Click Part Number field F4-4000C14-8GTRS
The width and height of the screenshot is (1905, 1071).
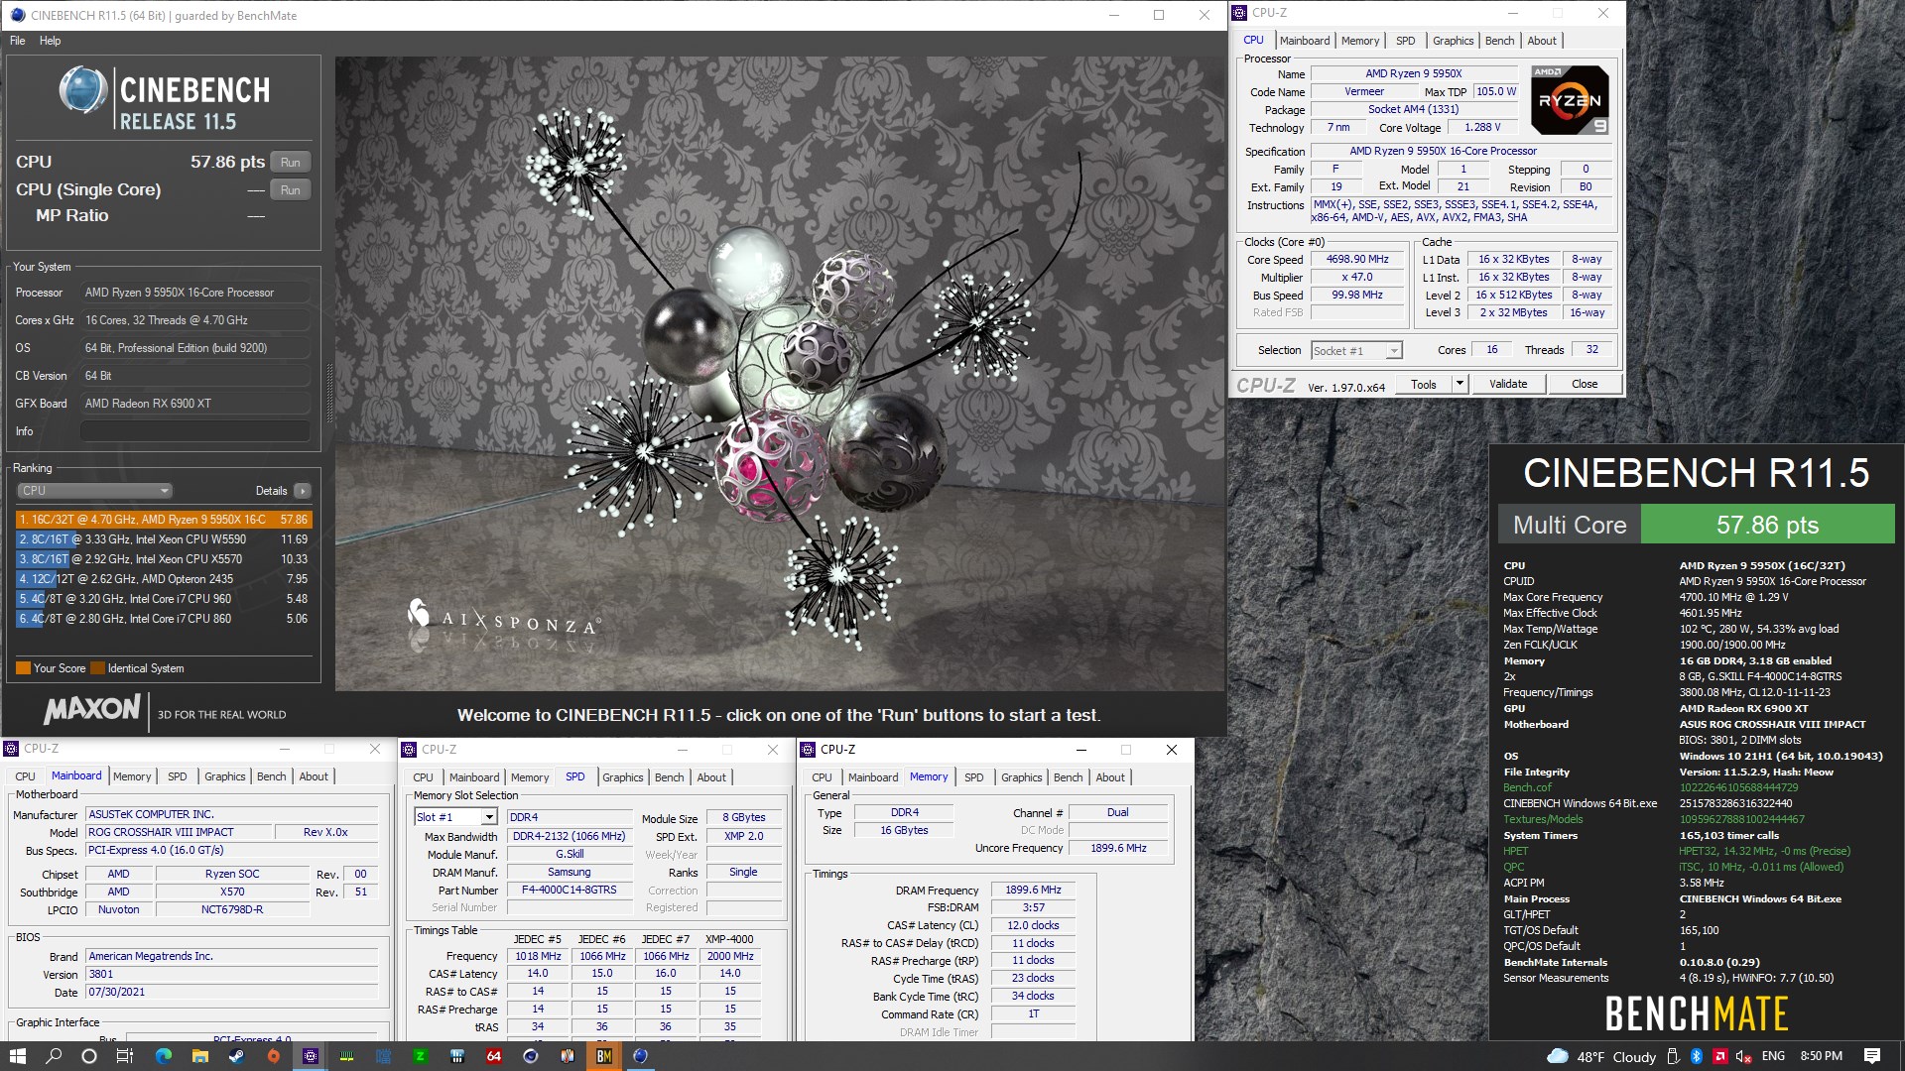tap(569, 891)
